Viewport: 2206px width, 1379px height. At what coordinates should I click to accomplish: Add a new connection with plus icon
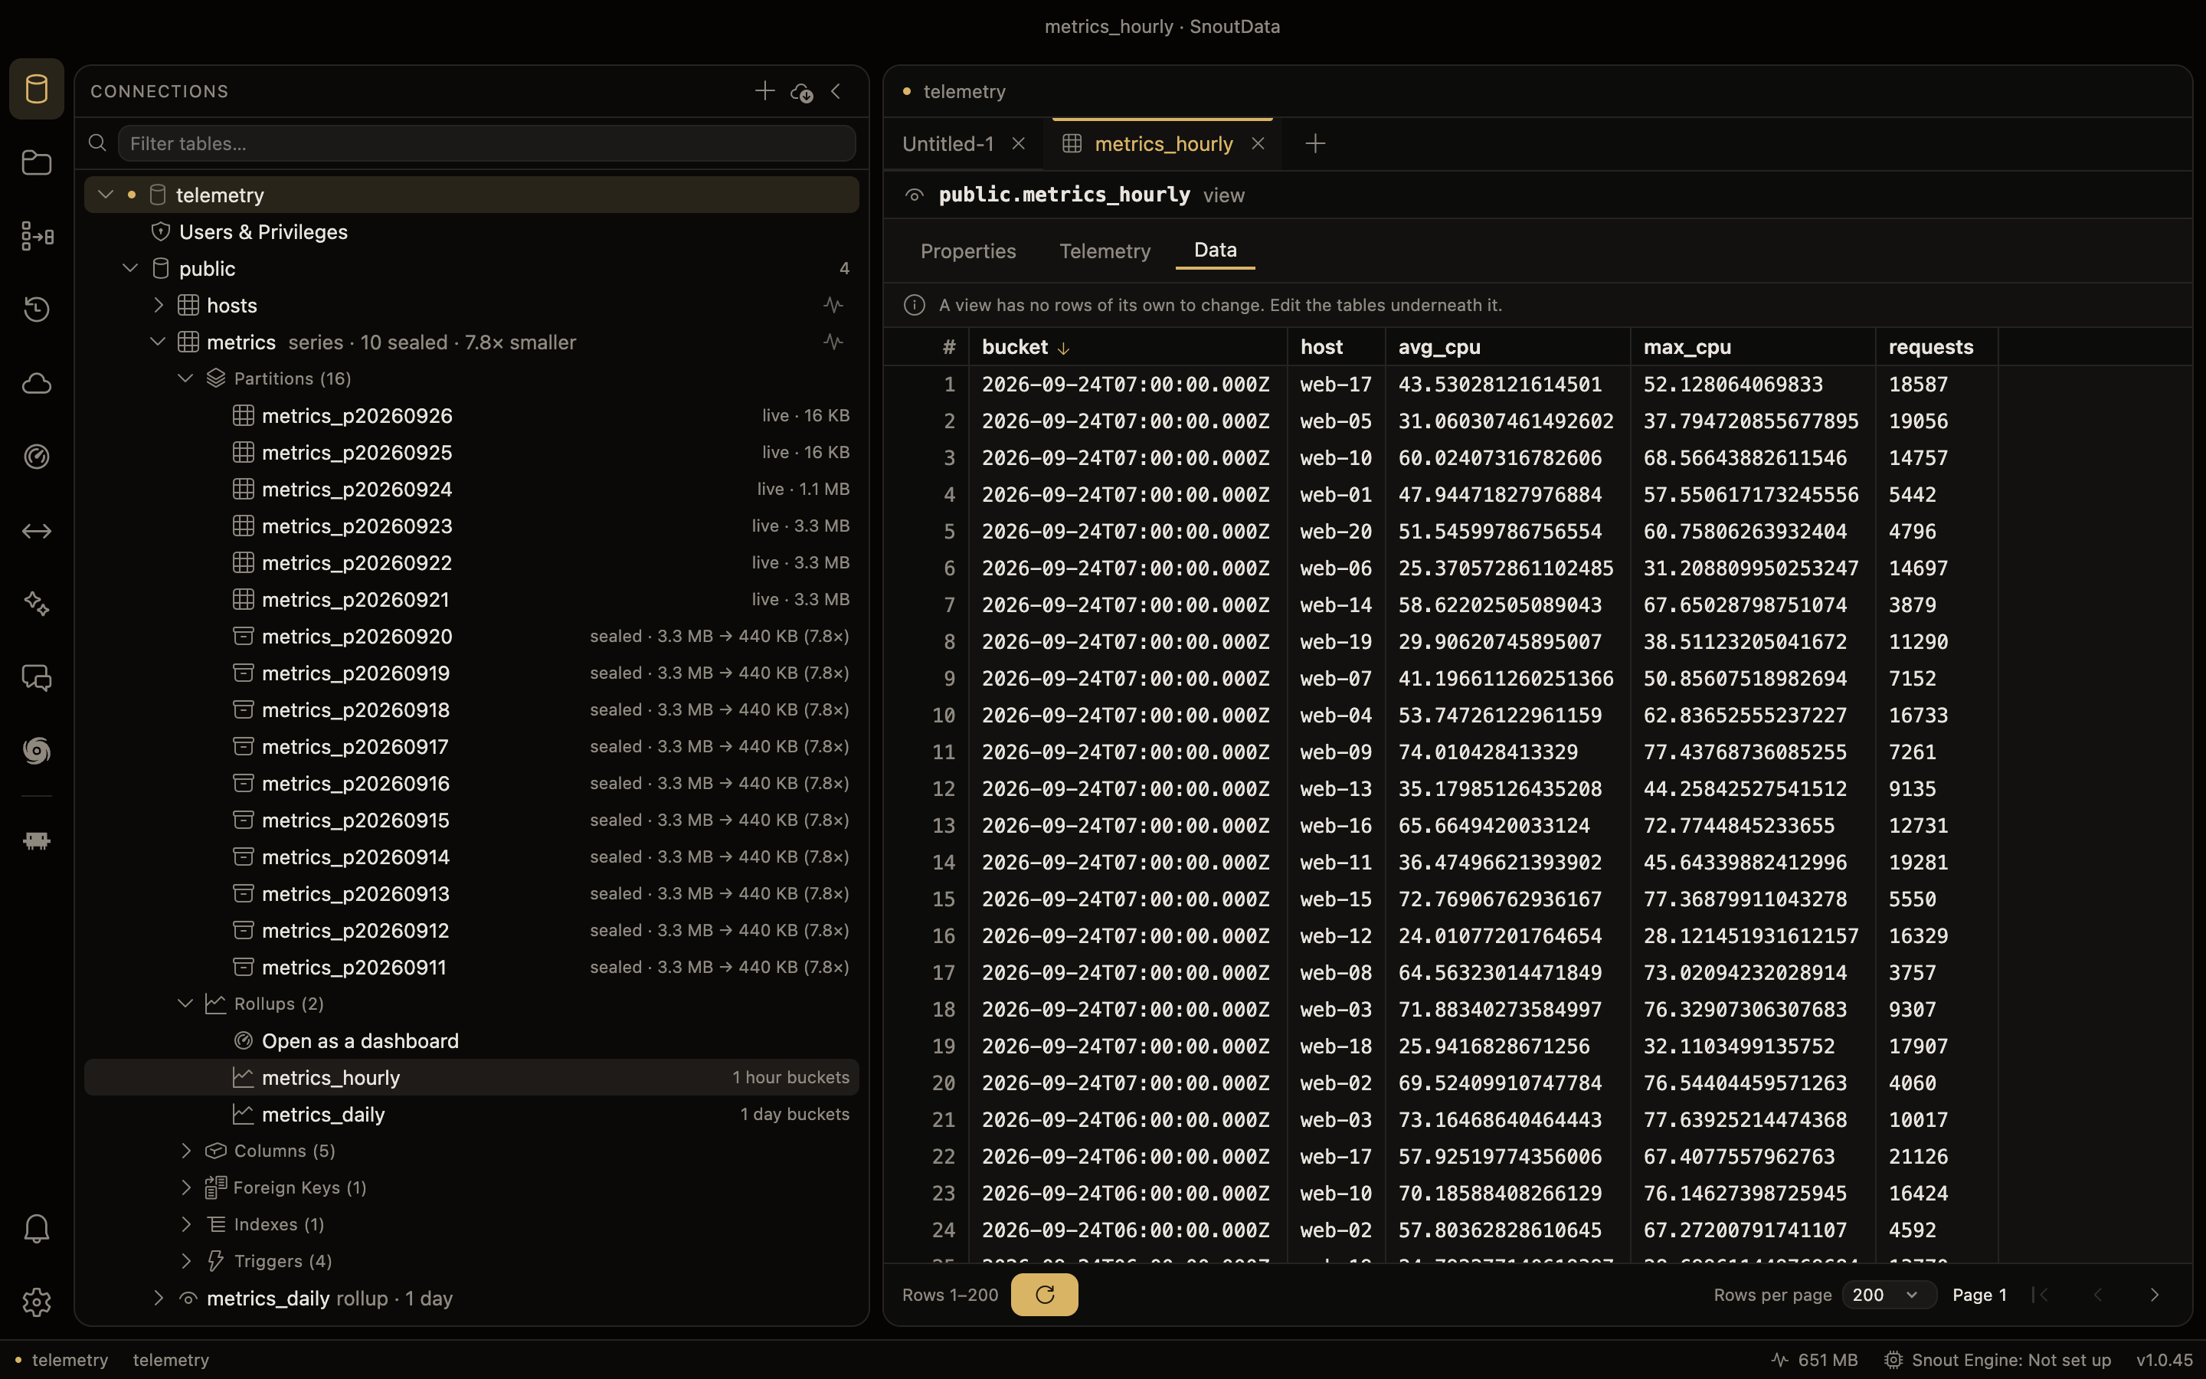[764, 90]
